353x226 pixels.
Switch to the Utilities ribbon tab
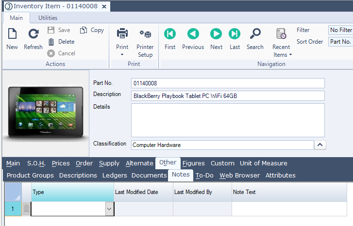[x=48, y=18]
